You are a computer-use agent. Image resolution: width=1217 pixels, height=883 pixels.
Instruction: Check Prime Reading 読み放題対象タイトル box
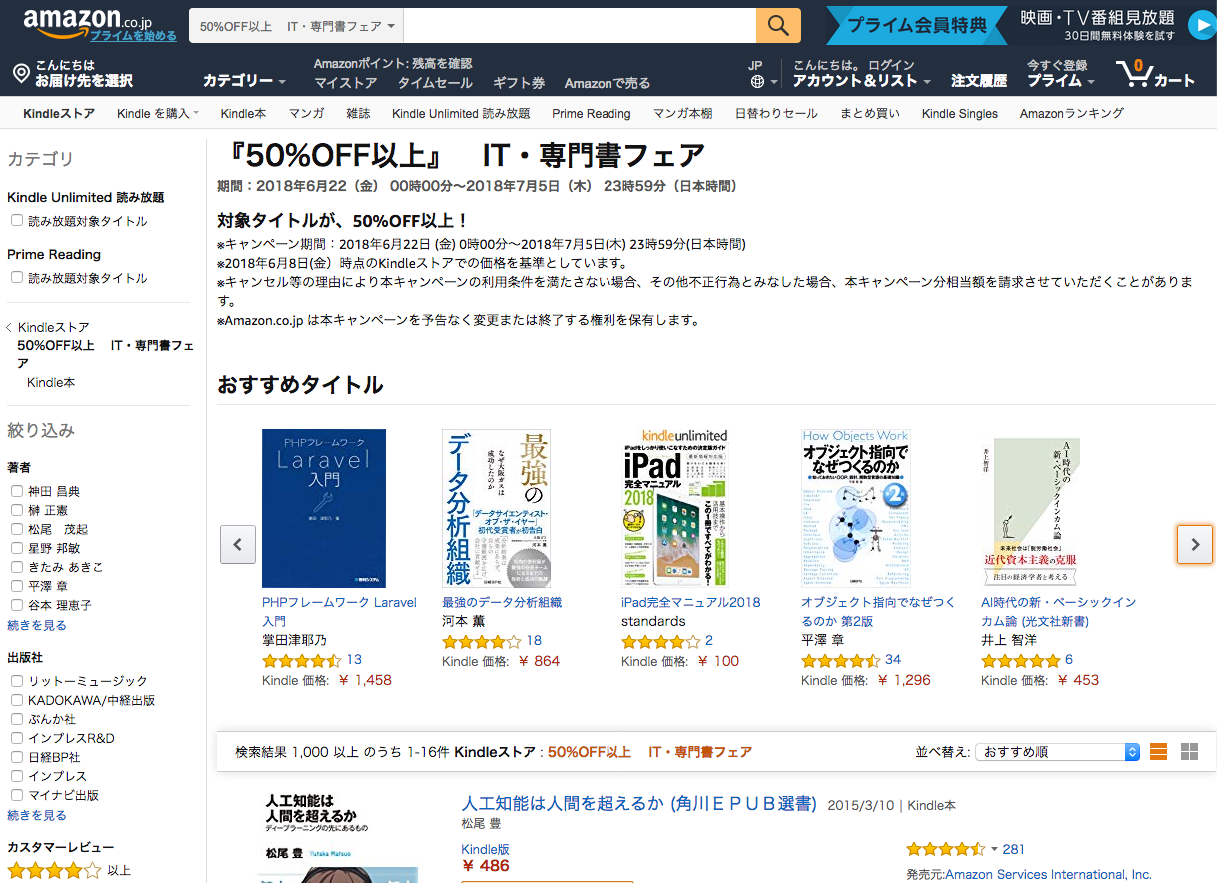(x=17, y=278)
